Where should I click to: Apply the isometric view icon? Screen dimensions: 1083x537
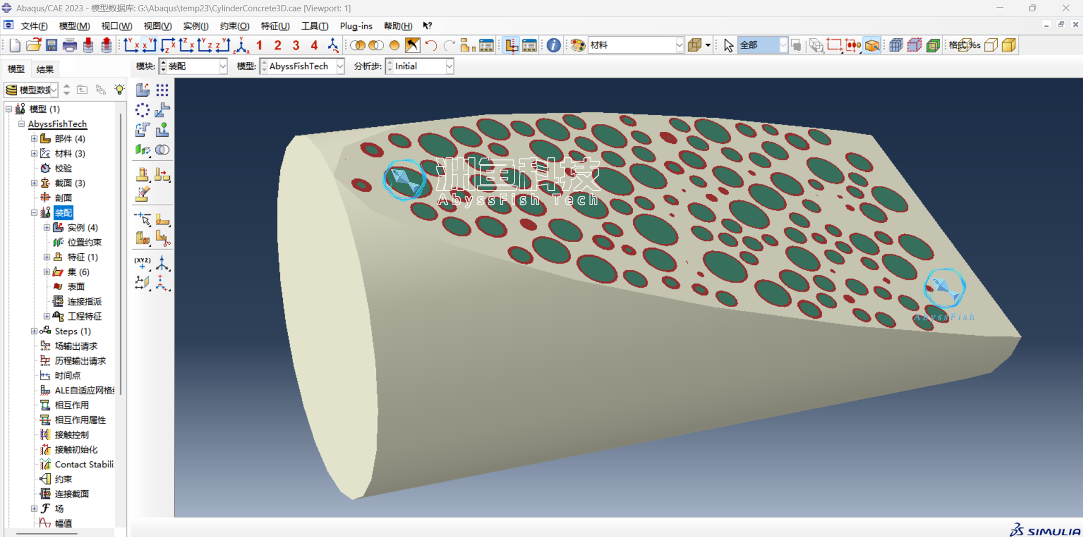(242, 45)
